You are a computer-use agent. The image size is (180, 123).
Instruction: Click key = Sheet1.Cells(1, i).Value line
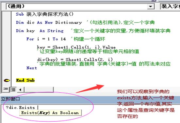click(76, 47)
